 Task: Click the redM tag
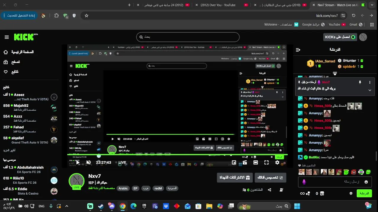coord(158,188)
